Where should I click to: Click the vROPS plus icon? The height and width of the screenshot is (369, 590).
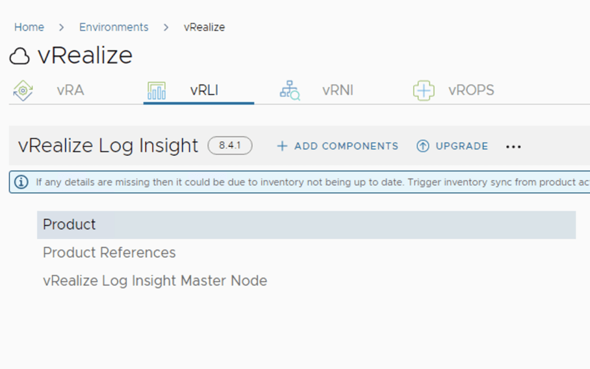tap(423, 90)
